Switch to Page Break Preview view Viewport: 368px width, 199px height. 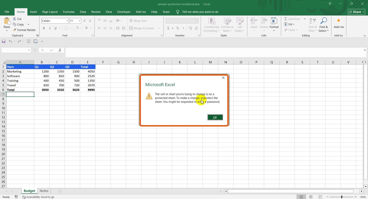(x=320, y=197)
